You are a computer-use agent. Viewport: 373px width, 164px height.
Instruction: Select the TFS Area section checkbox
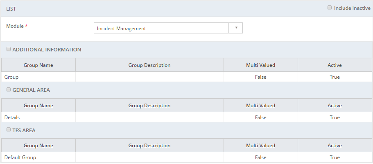(x=9, y=130)
